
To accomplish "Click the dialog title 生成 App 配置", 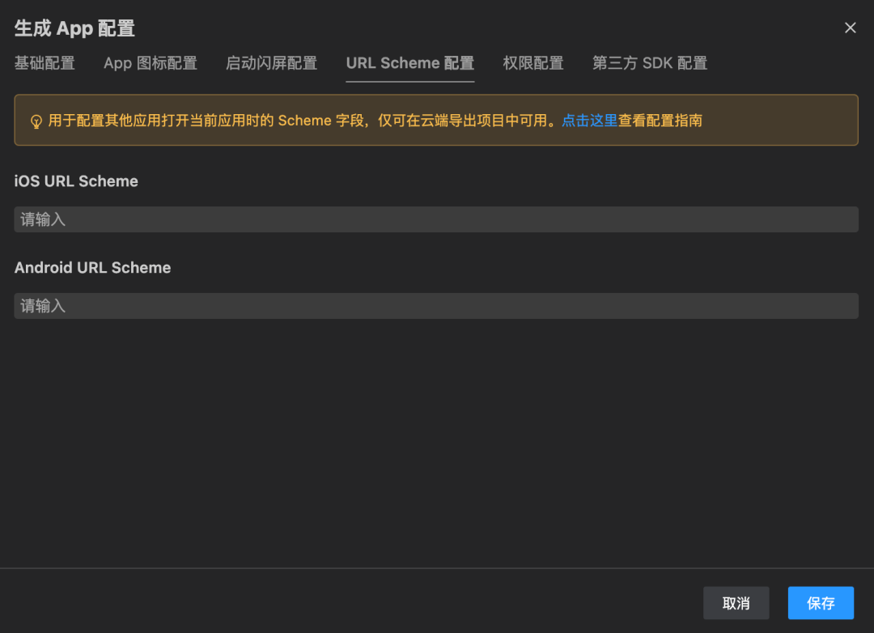I will coord(74,27).
